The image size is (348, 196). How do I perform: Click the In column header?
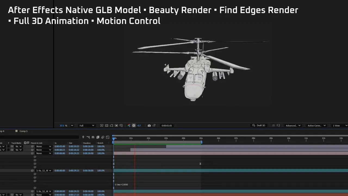tap(55, 143)
